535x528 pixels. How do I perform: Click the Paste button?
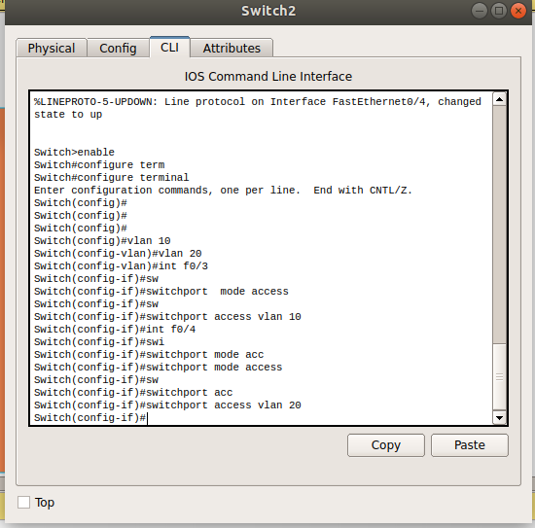point(470,445)
